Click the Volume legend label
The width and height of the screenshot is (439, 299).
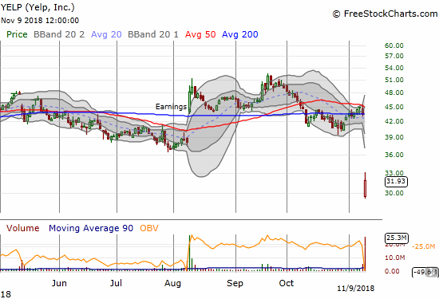click(x=23, y=228)
